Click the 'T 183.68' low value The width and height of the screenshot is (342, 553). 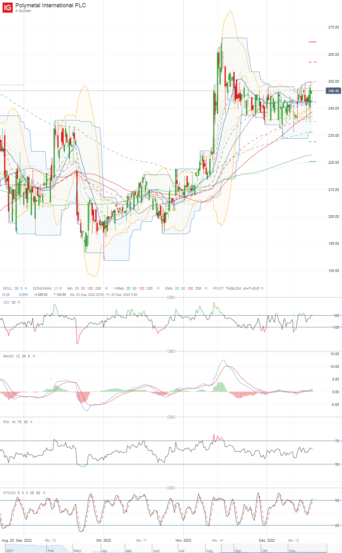(60, 295)
